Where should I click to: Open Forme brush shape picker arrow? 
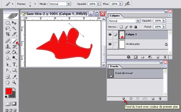[x=35, y=4]
